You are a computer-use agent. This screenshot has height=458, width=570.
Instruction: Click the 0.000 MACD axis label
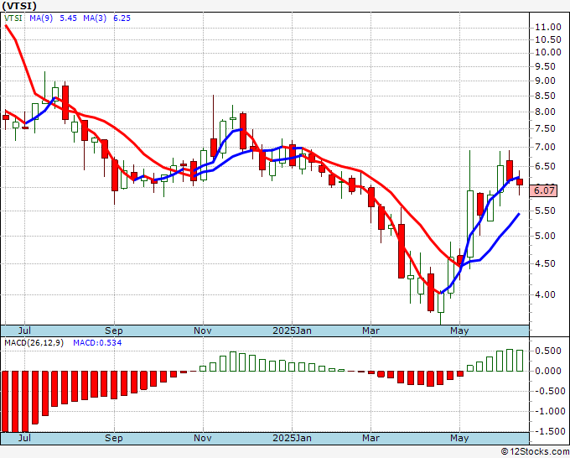click(x=548, y=371)
